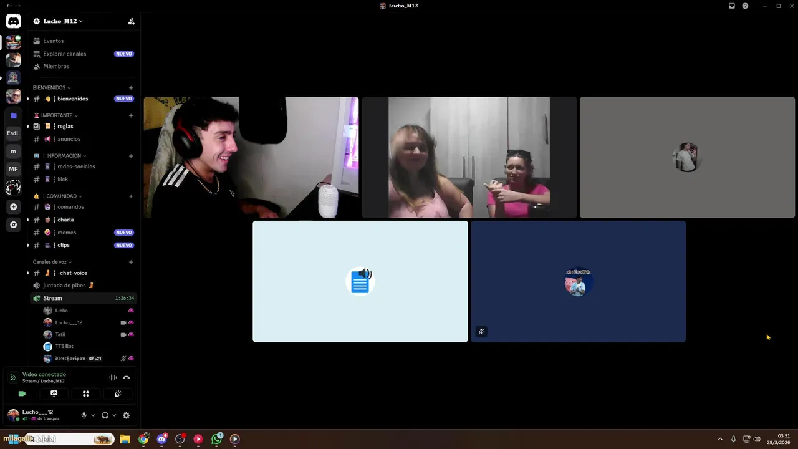
Task: Focus the TTS Bot video tile
Action: pos(360,281)
